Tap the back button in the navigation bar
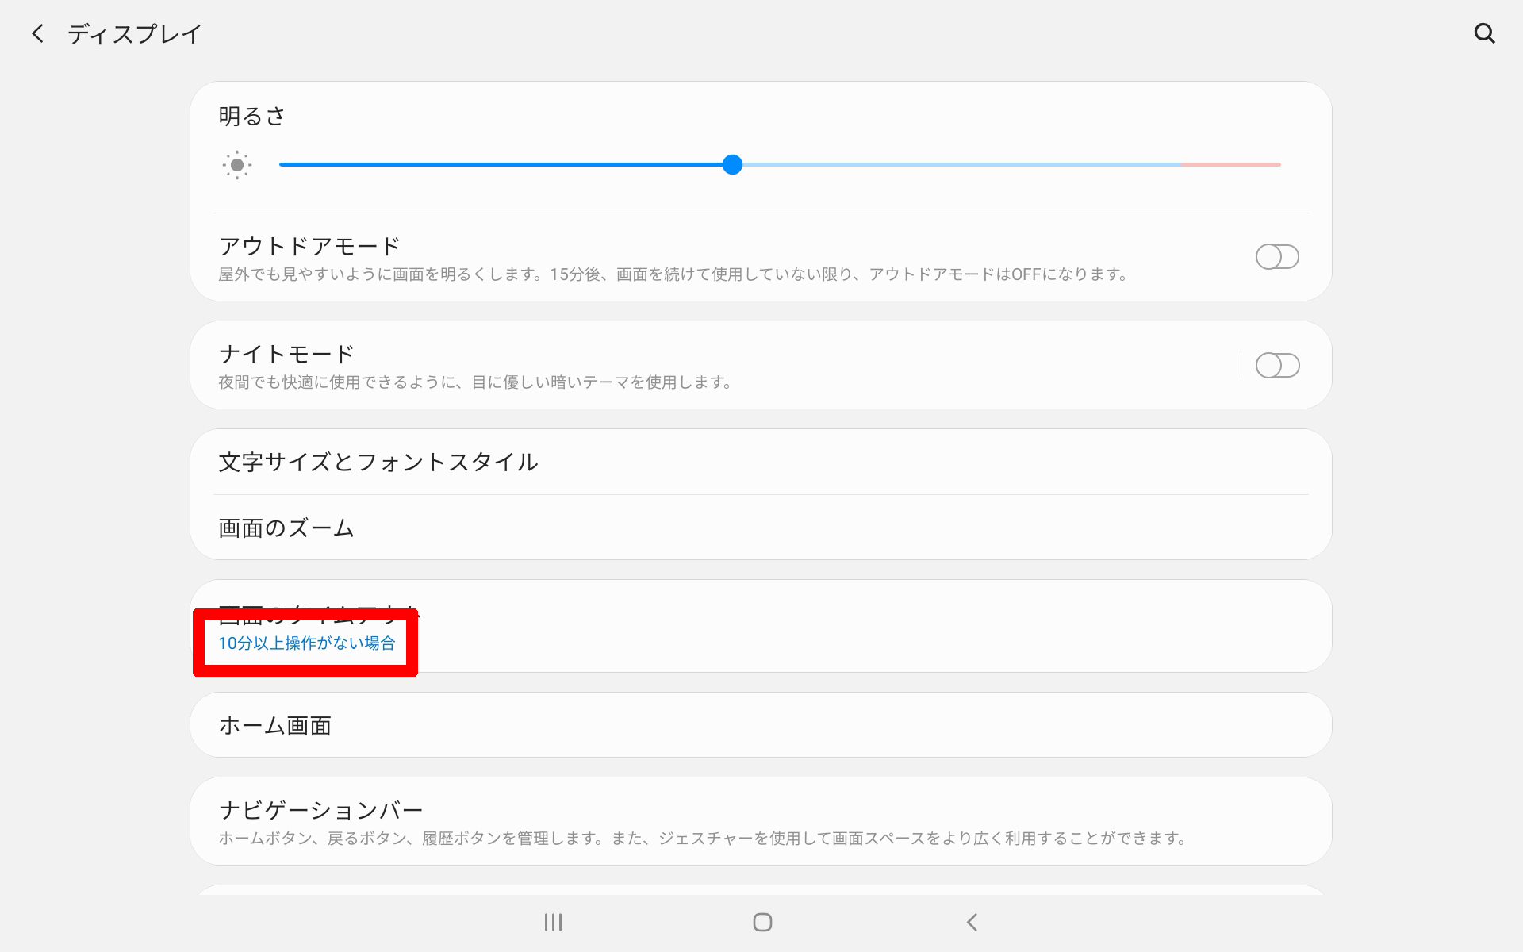The height and width of the screenshot is (952, 1523). coord(972,922)
